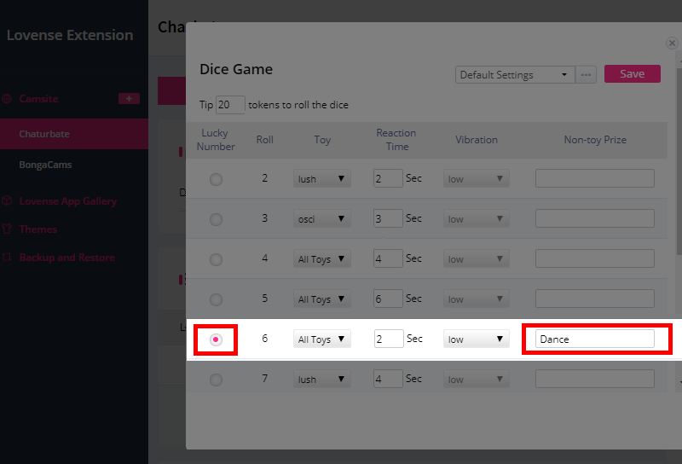Screen dimensions: 682x464
Task: Open toy dropdown for roll 5
Action: (322, 299)
